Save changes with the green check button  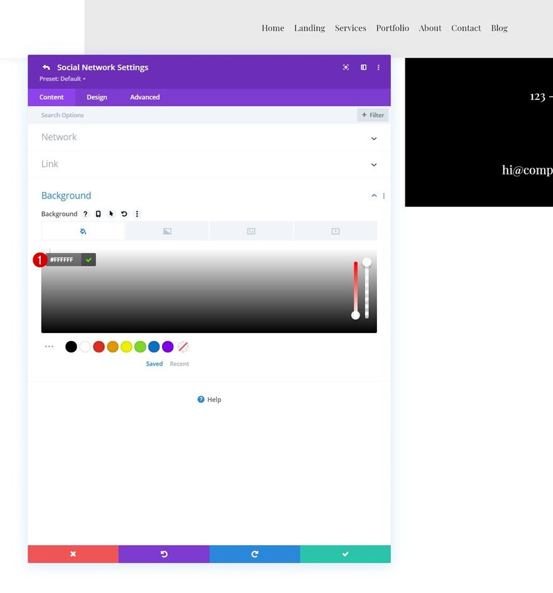coord(345,554)
